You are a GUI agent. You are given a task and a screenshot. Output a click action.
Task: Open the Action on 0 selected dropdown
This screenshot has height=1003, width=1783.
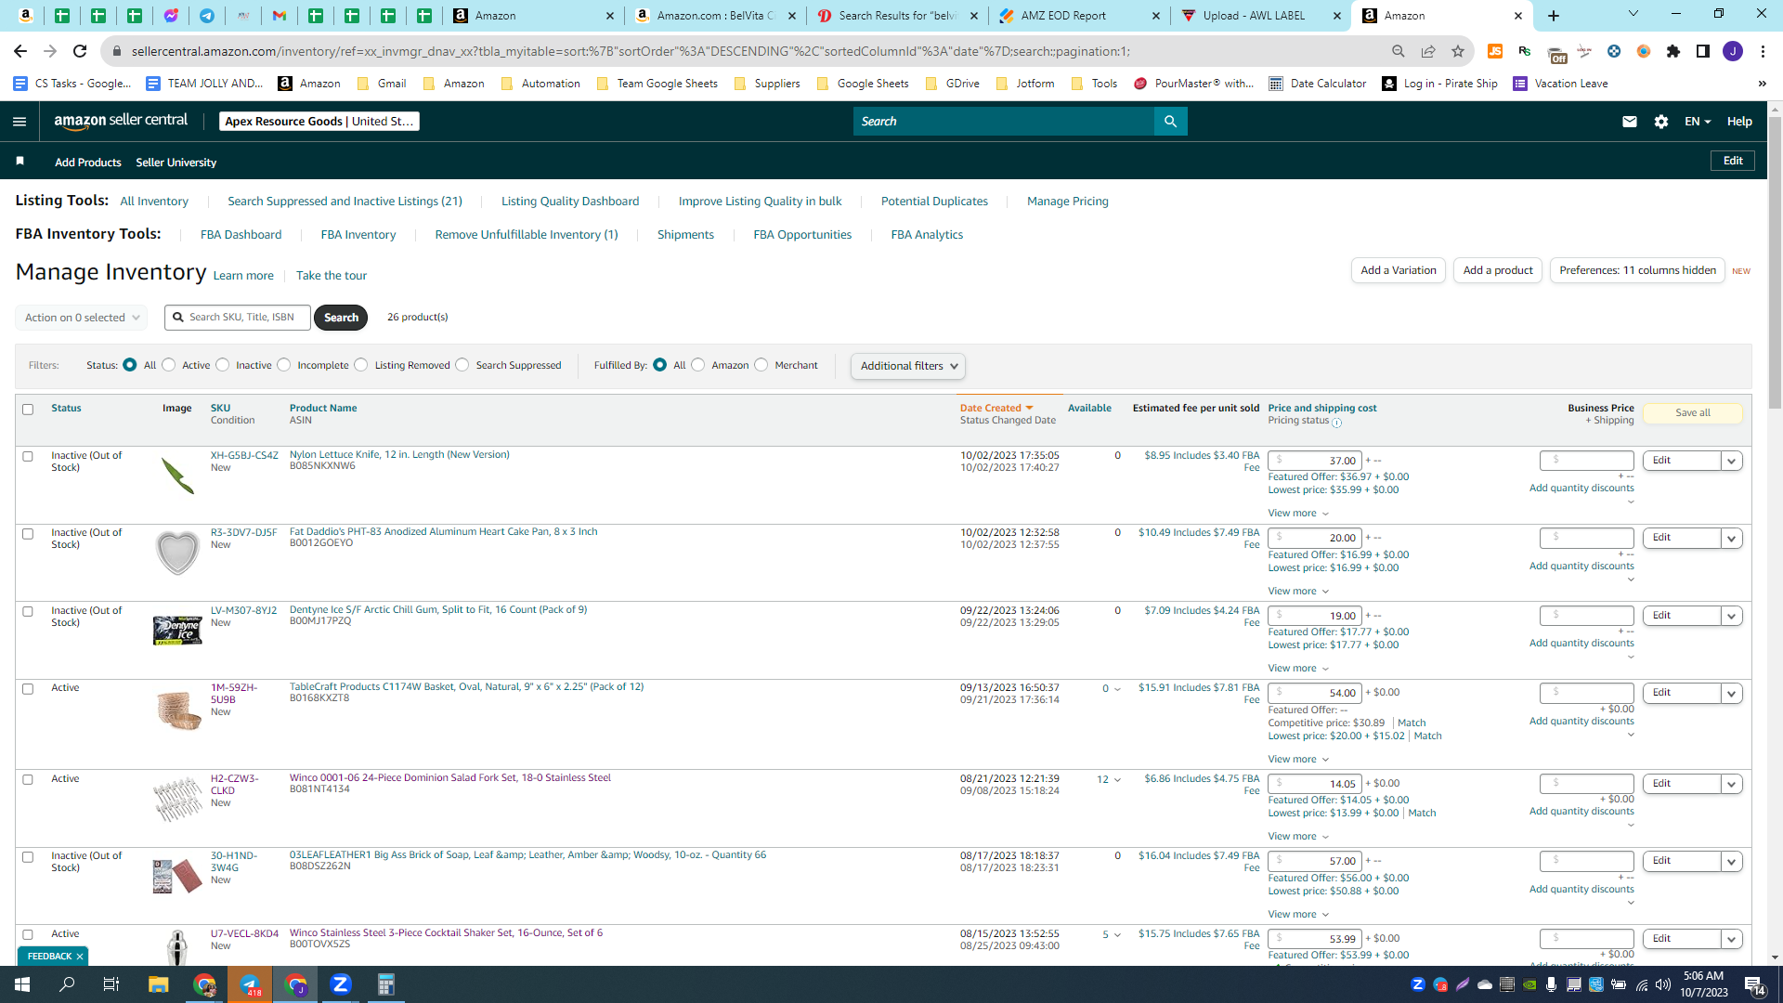82,318
